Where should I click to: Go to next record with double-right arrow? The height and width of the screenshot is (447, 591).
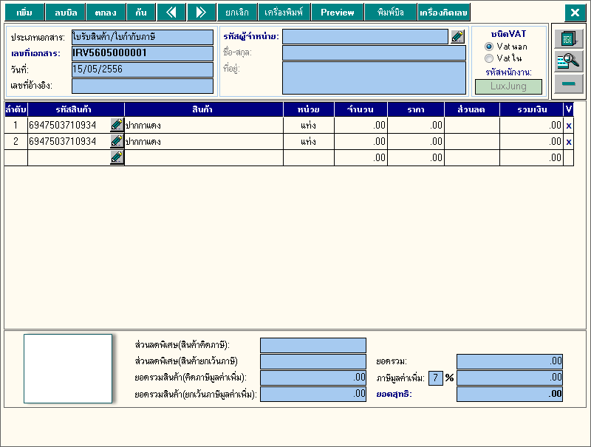pyautogui.click(x=200, y=13)
